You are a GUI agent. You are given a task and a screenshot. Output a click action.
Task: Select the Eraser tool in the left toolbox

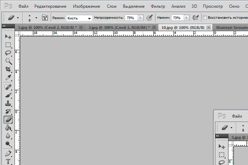(8, 119)
